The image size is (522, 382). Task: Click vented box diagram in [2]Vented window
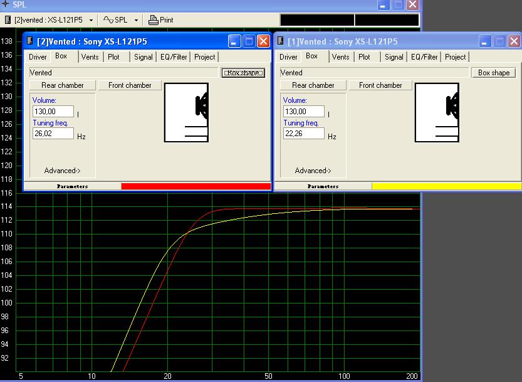[x=187, y=113]
